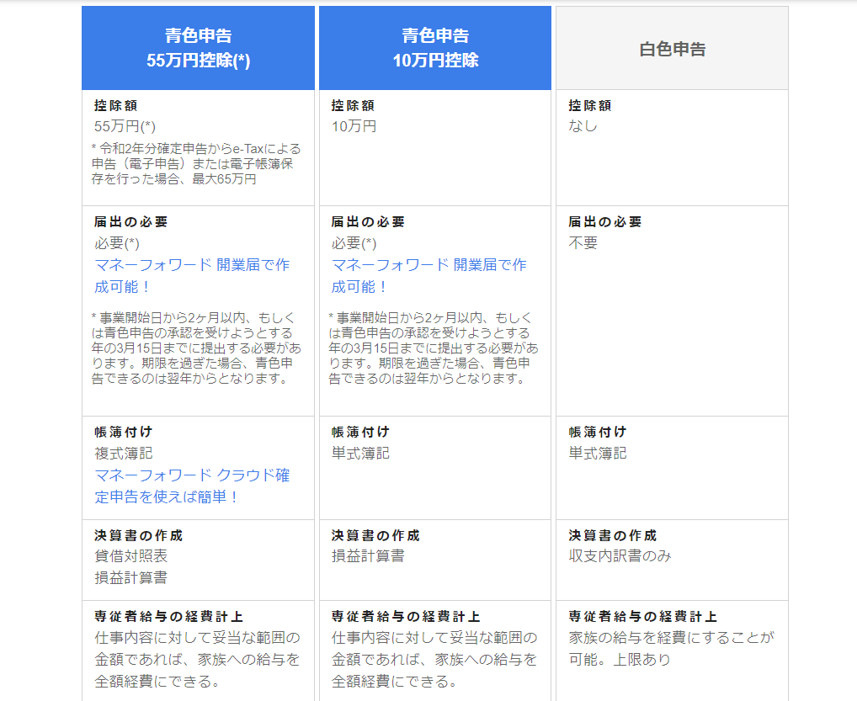Click 事業開始日から2ヶ月以内 note in 55万円控除 column
Screen dimensions: 857x701
(x=196, y=348)
